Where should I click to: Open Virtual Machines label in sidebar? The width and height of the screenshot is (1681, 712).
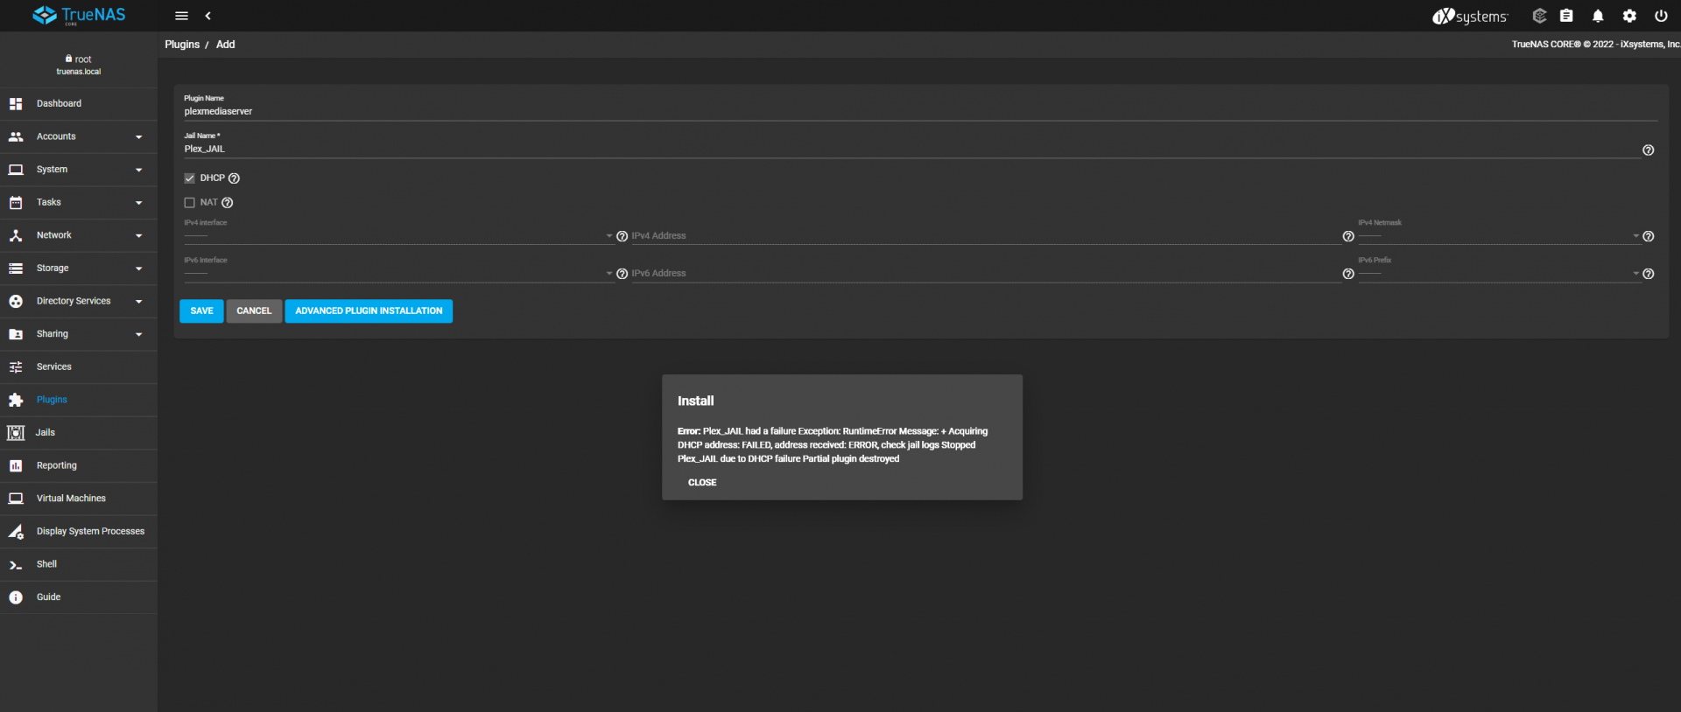[71, 499]
